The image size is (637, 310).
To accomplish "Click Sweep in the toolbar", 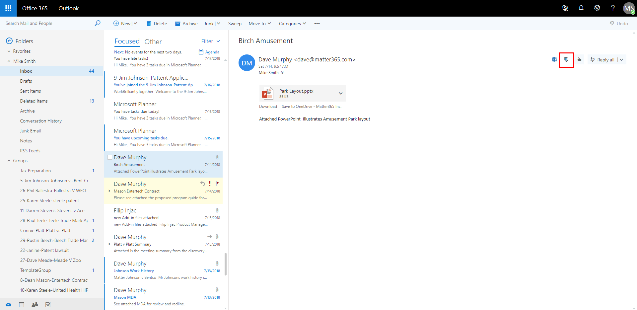I will (235, 24).
